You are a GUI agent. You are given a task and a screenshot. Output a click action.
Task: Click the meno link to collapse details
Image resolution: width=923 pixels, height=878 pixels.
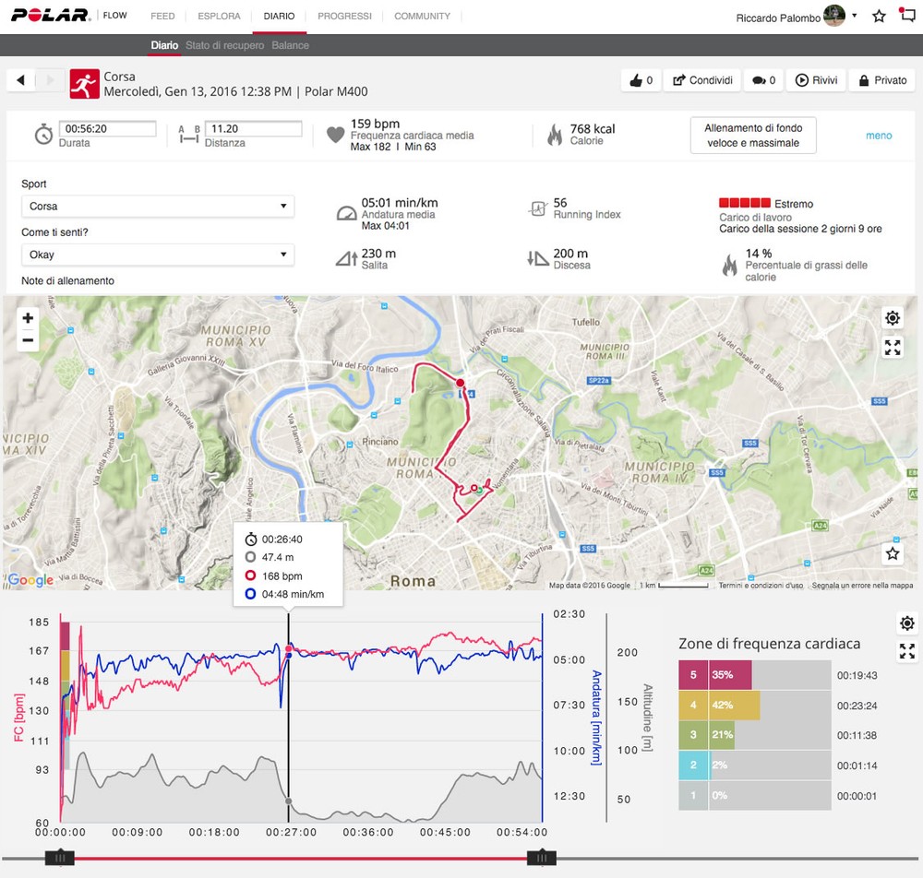click(x=878, y=136)
